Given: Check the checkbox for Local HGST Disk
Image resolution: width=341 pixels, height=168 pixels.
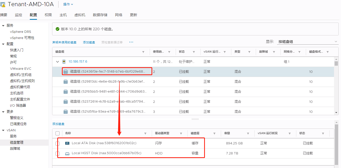Looking at the screenshot, I should click(58, 153).
